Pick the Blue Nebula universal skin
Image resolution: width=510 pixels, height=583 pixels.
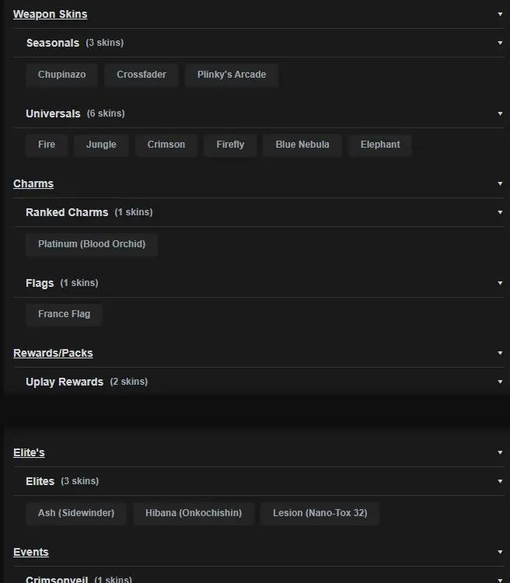click(x=302, y=145)
